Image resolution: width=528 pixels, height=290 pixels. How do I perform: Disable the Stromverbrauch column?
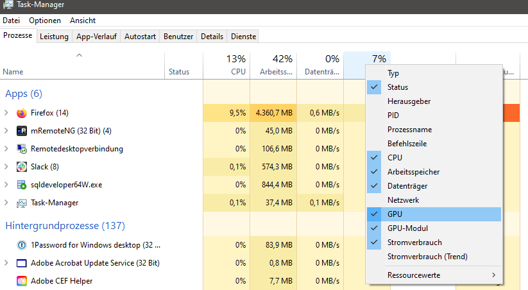(414, 243)
